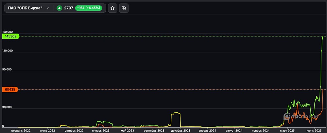This screenshot has height=133, width=327.
Task: Add ticker to favorites with star icon
Action: pos(112,8)
